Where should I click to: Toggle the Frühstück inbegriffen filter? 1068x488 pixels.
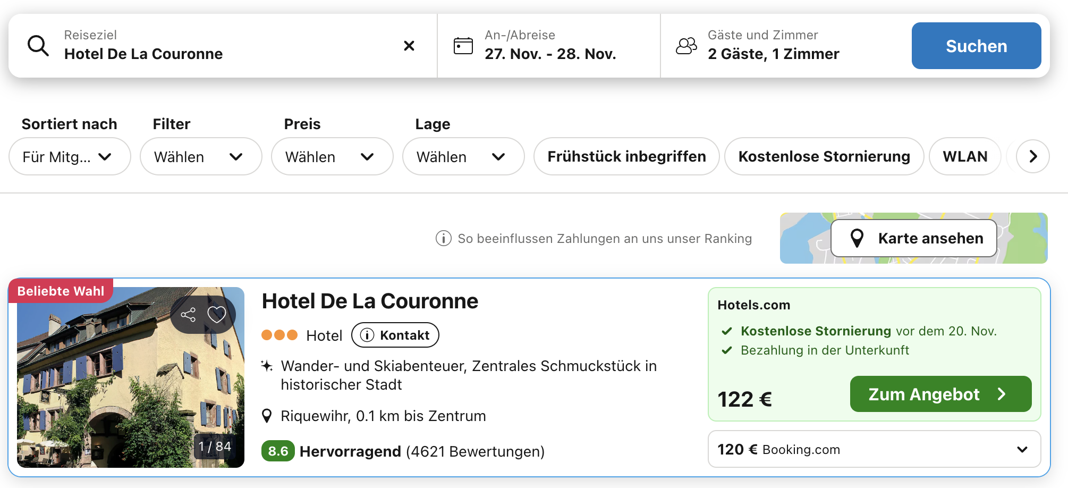(626, 156)
